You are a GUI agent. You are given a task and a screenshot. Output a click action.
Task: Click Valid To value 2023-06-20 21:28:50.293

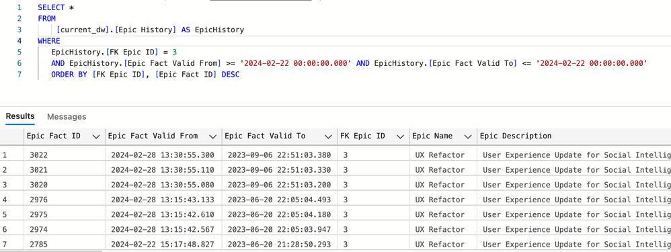[x=279, y=245]
